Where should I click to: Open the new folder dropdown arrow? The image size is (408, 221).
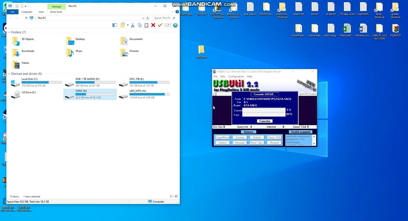click(x=127, y=25)
